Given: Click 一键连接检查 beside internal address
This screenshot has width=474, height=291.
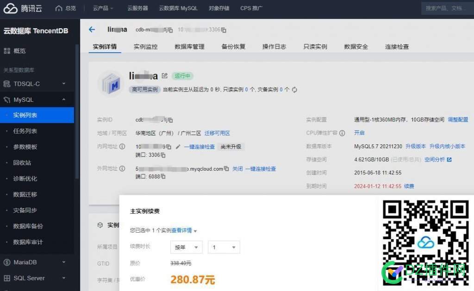Looking at the screenshot, I should point(200,147).
